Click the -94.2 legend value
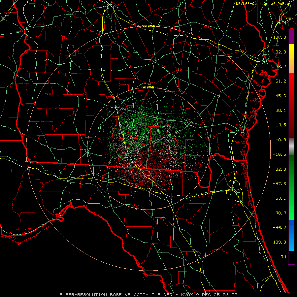This screenshot has width=297, height=297. [x=280, y=227]
